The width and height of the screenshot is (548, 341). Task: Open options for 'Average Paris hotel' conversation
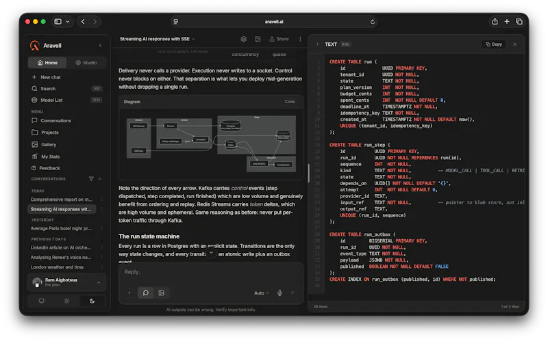pos(101,228)
